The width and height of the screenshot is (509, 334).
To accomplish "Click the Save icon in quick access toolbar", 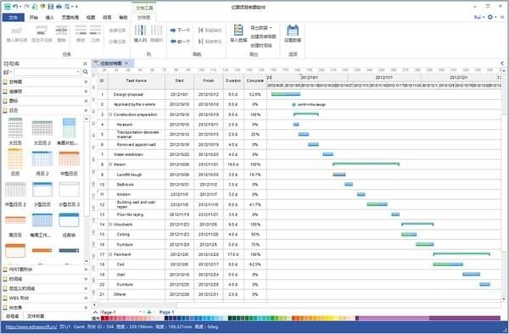I will 51,6.
